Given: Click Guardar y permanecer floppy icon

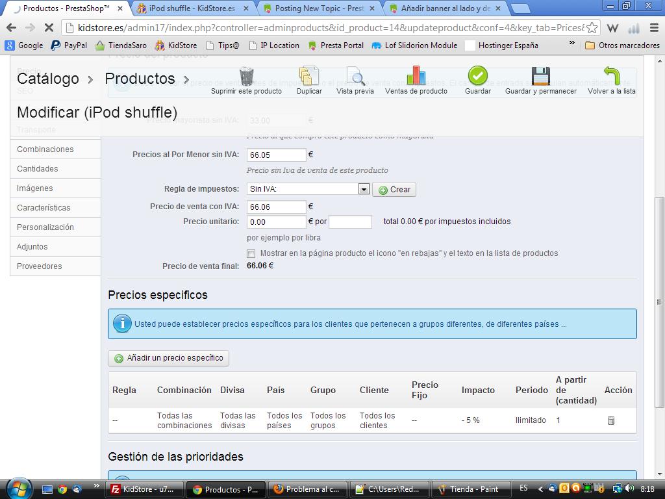Looking at the screenshot, I should [x=541, y=77].
